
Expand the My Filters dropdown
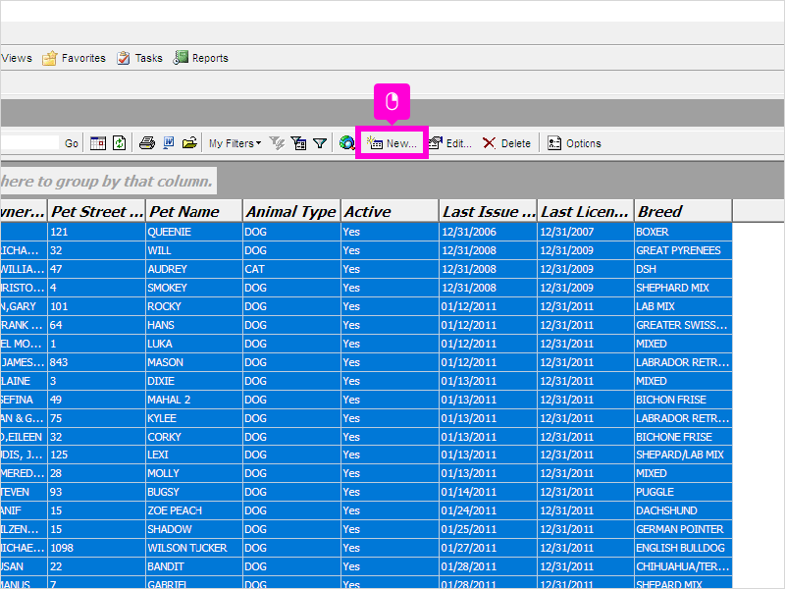235,143
